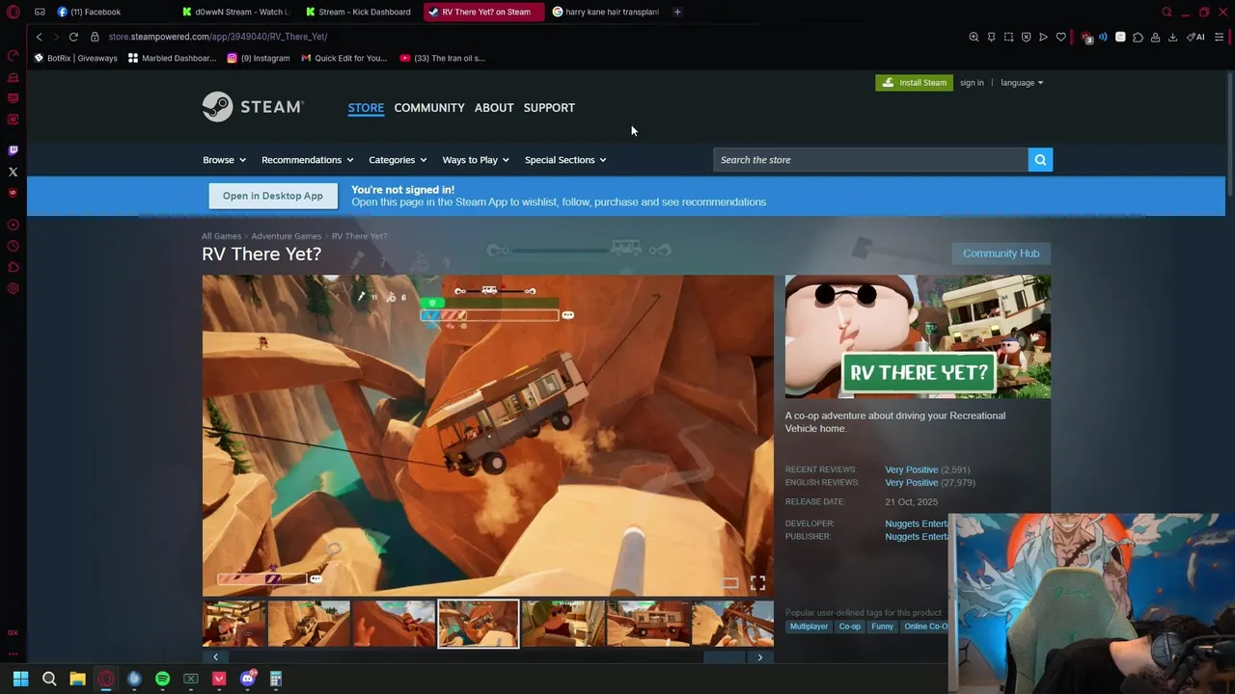Open the Community Hub button
Screen dimensions: 1235x694
pos(1001,254)
